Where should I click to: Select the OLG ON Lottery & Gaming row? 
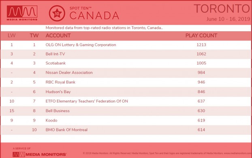[x=126, y=45]
